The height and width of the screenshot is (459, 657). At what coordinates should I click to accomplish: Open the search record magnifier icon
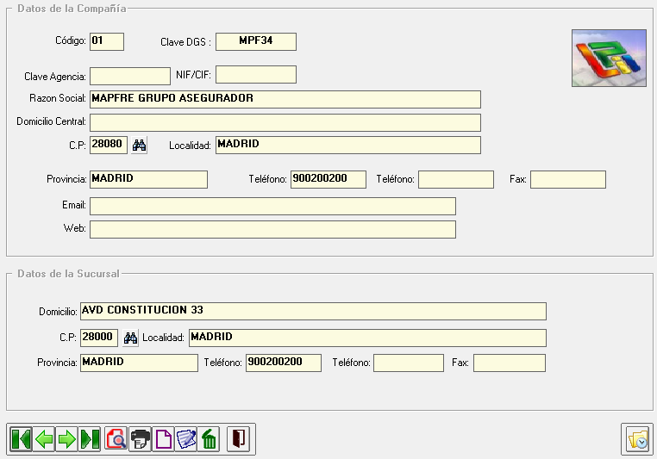tap(116, 439)
